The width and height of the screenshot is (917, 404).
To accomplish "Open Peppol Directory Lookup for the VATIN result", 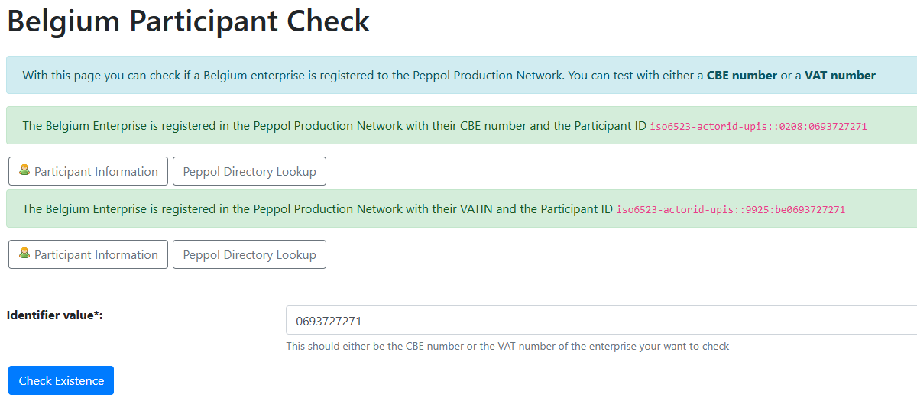I will tap(249, 255).
